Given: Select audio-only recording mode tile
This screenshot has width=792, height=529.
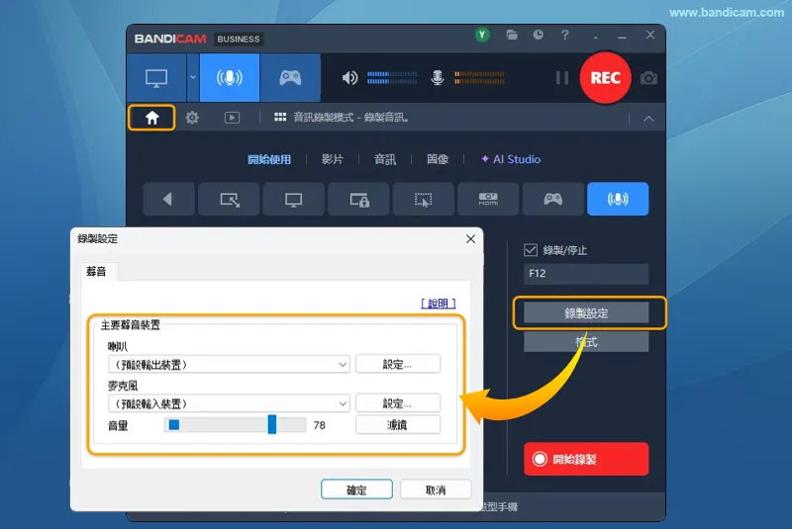Looking at the screenshot, I should 618,199.
